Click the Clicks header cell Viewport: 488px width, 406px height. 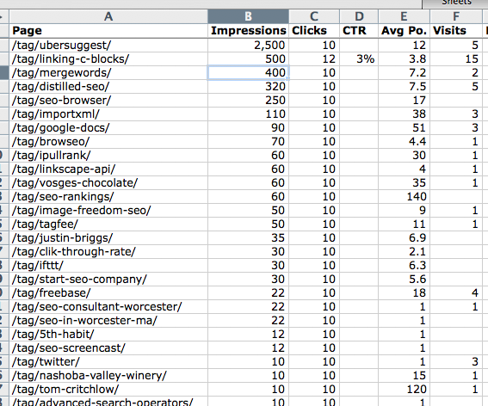314,31
